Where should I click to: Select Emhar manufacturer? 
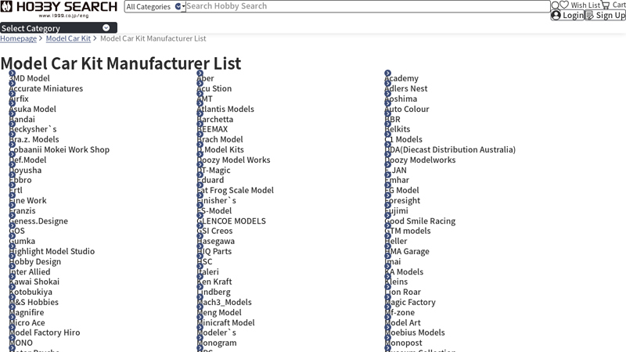(x=397, y=180)
